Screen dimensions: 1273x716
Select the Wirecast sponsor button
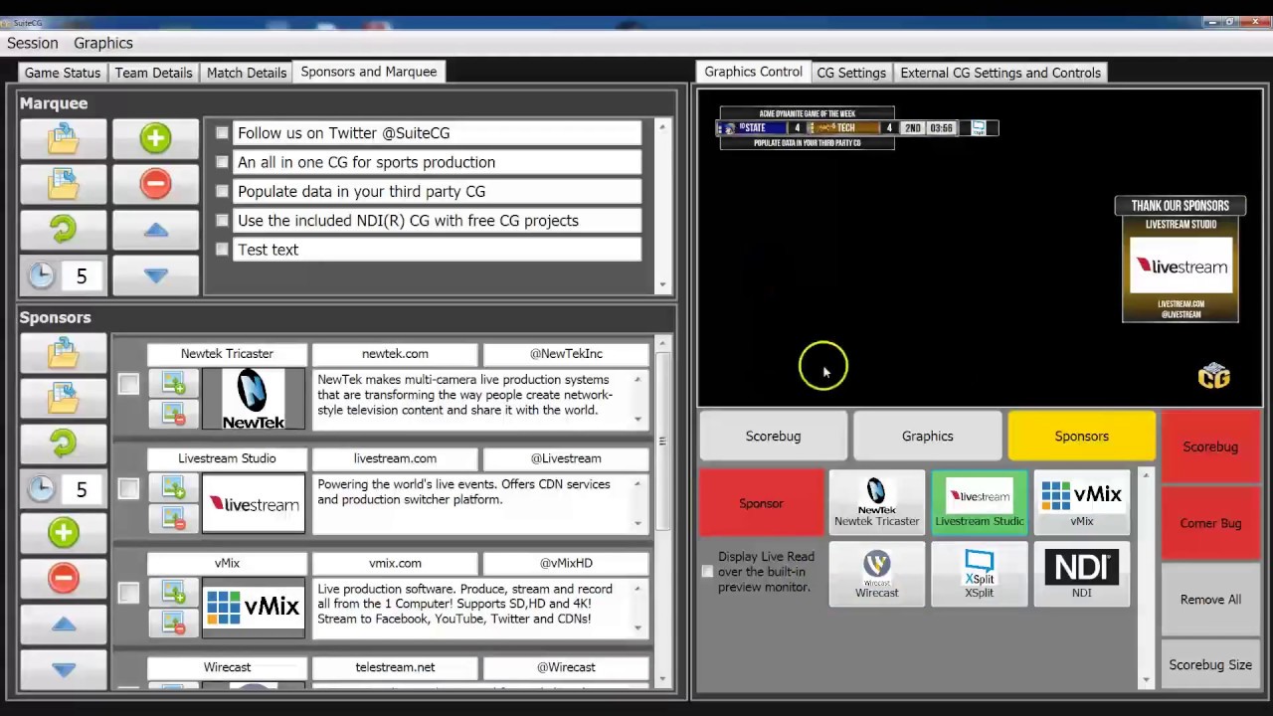(x=877, y=574)
